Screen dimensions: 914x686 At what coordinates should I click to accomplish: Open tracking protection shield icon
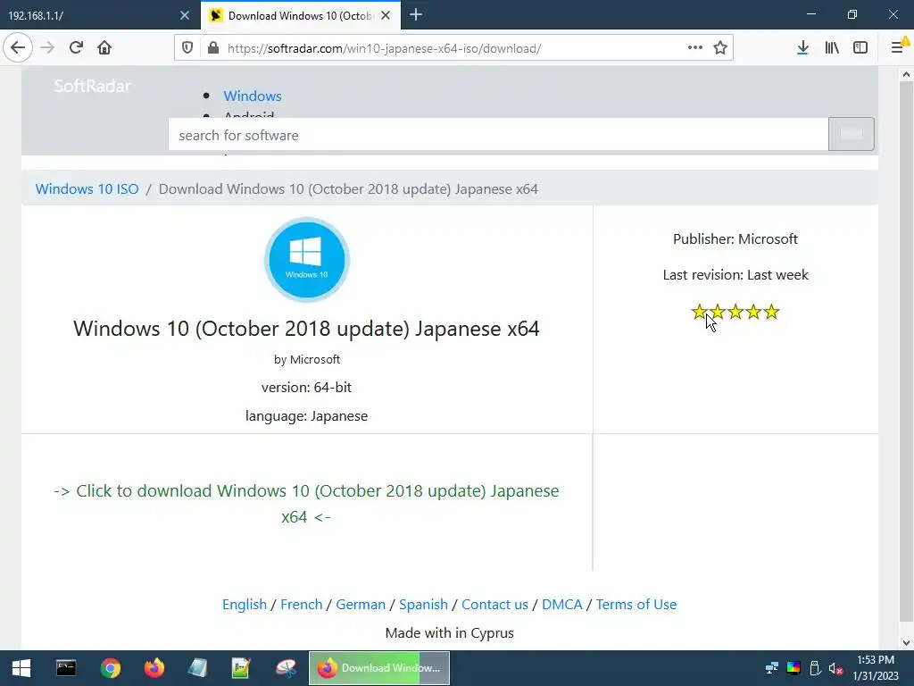tap(187, 48)
